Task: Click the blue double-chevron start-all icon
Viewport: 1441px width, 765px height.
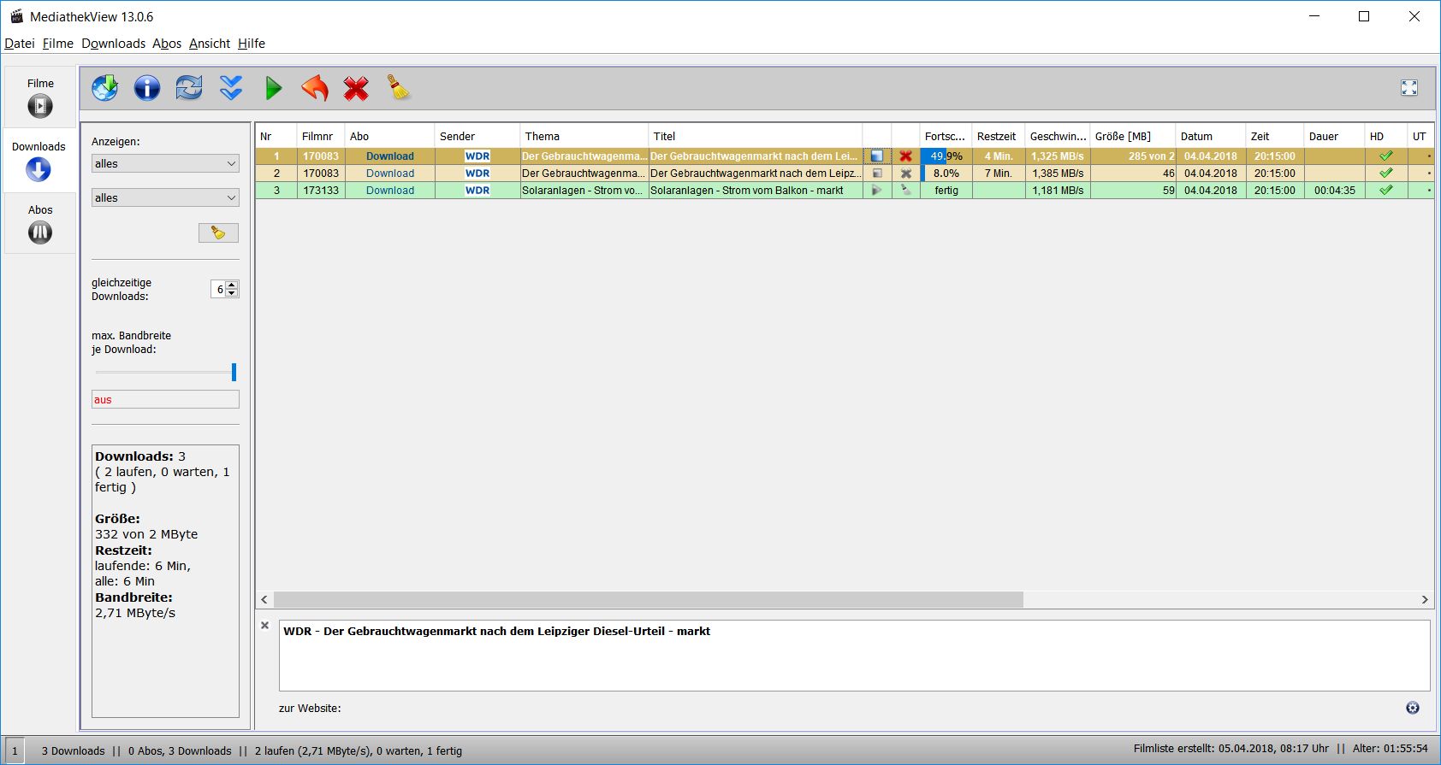Action: click(231, 88)
